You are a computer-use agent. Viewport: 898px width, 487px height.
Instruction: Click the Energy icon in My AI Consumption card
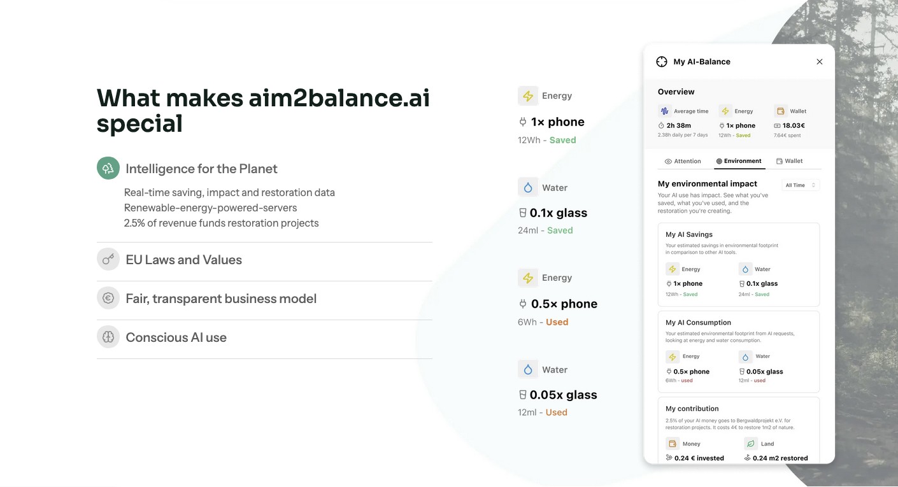(672, 356)
